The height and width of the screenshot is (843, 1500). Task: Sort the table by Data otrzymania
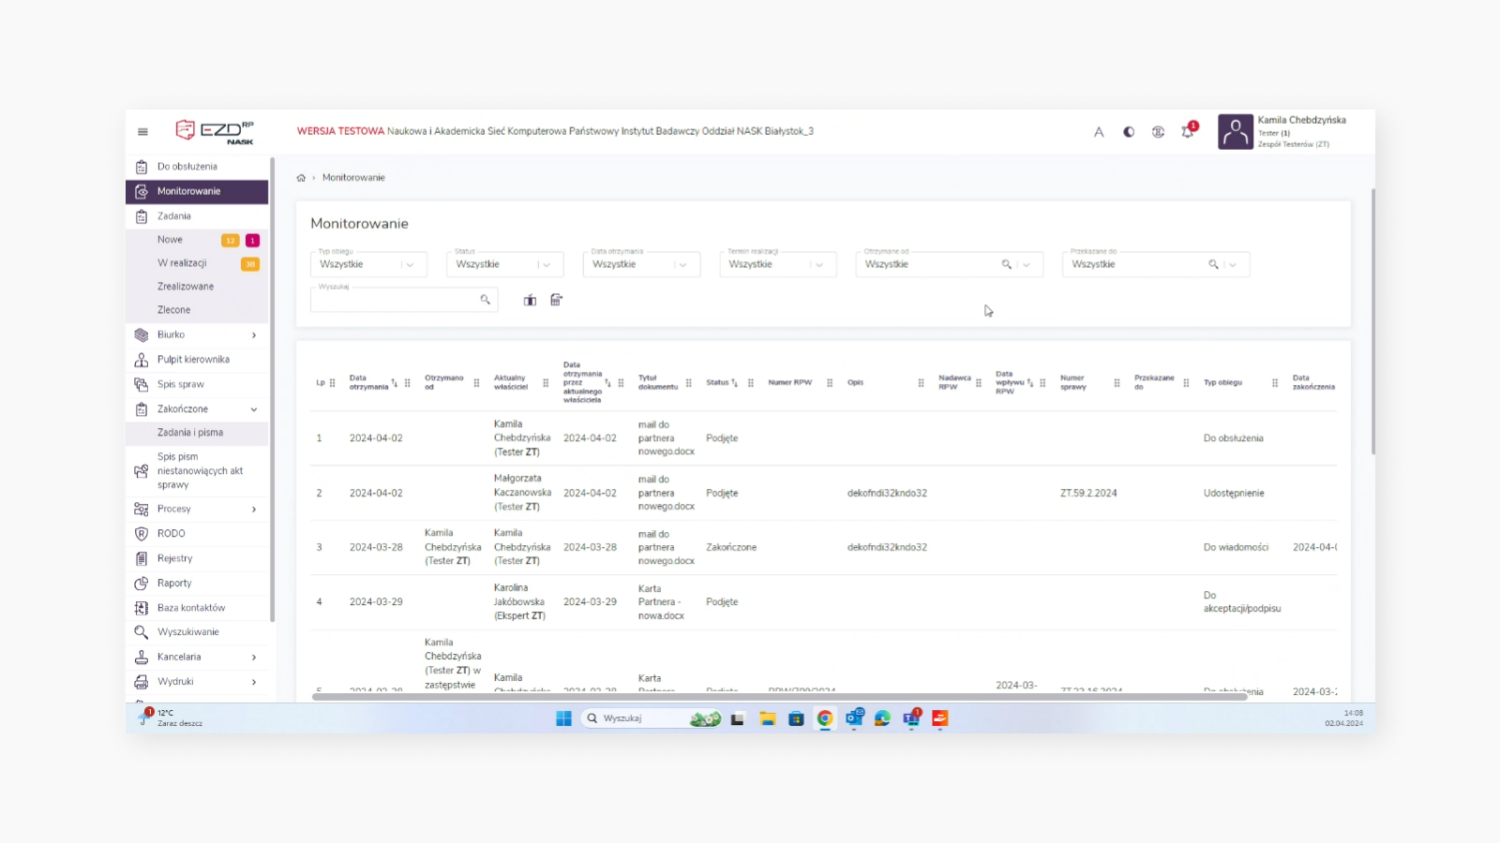pos(394,383)
